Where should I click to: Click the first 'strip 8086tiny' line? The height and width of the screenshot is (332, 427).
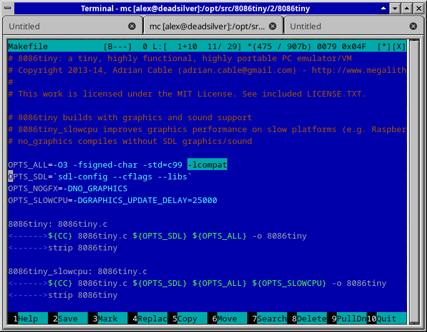(x=83, y=248)
